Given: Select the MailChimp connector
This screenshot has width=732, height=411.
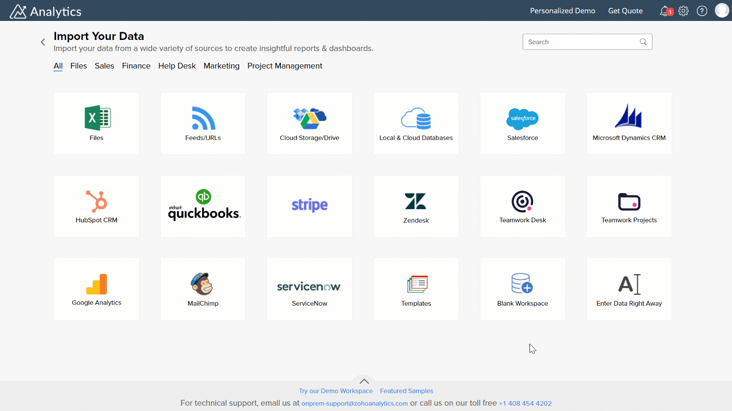Looking at the screenshot, I should [x=203, y=289].
